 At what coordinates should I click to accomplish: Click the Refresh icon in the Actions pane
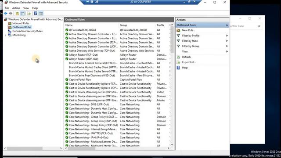(x=178, y=57)
